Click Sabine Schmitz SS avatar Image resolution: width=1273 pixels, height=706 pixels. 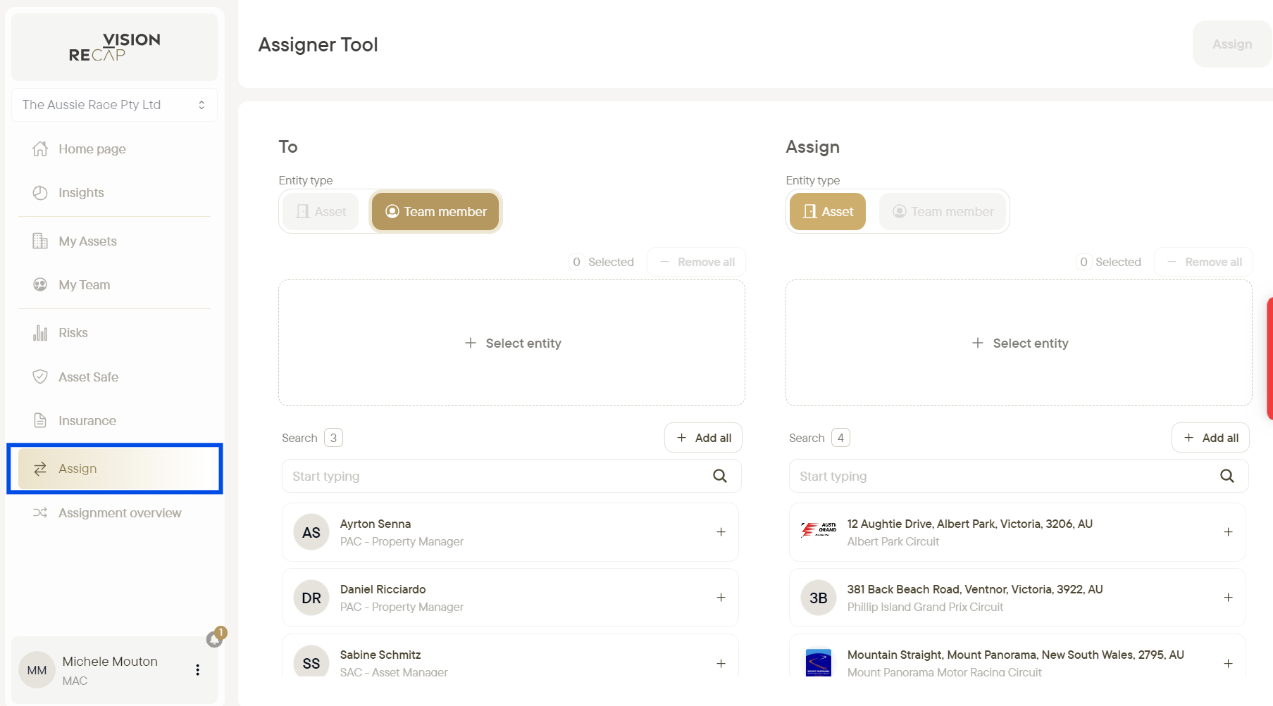[x=311, y=662]
